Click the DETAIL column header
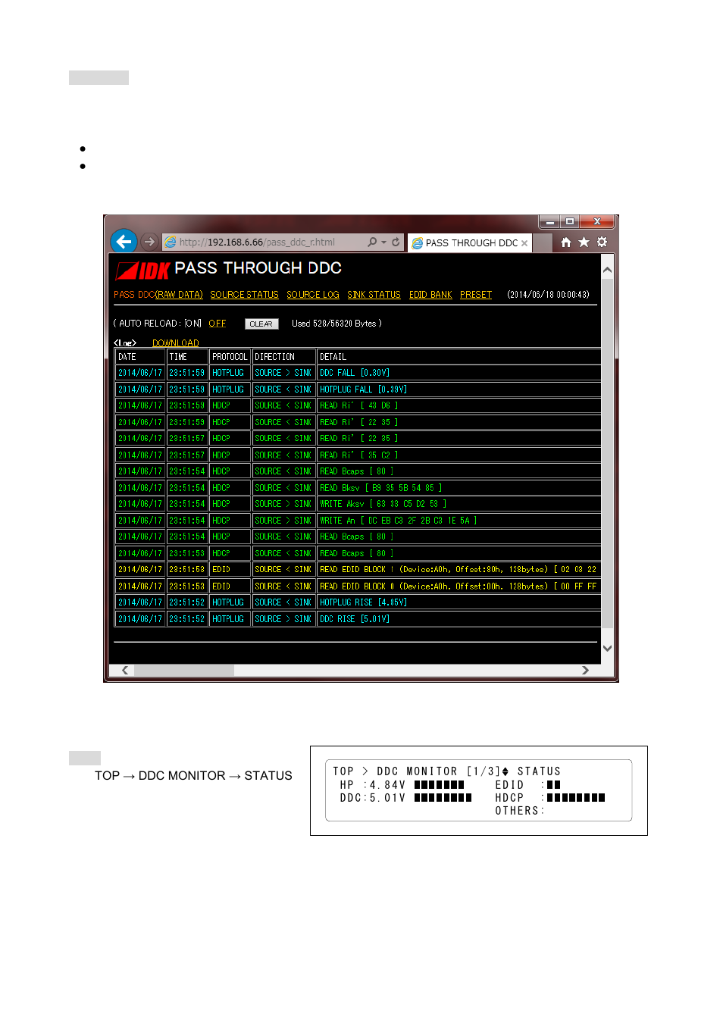The image size is (723, 1023). point(459,357)
